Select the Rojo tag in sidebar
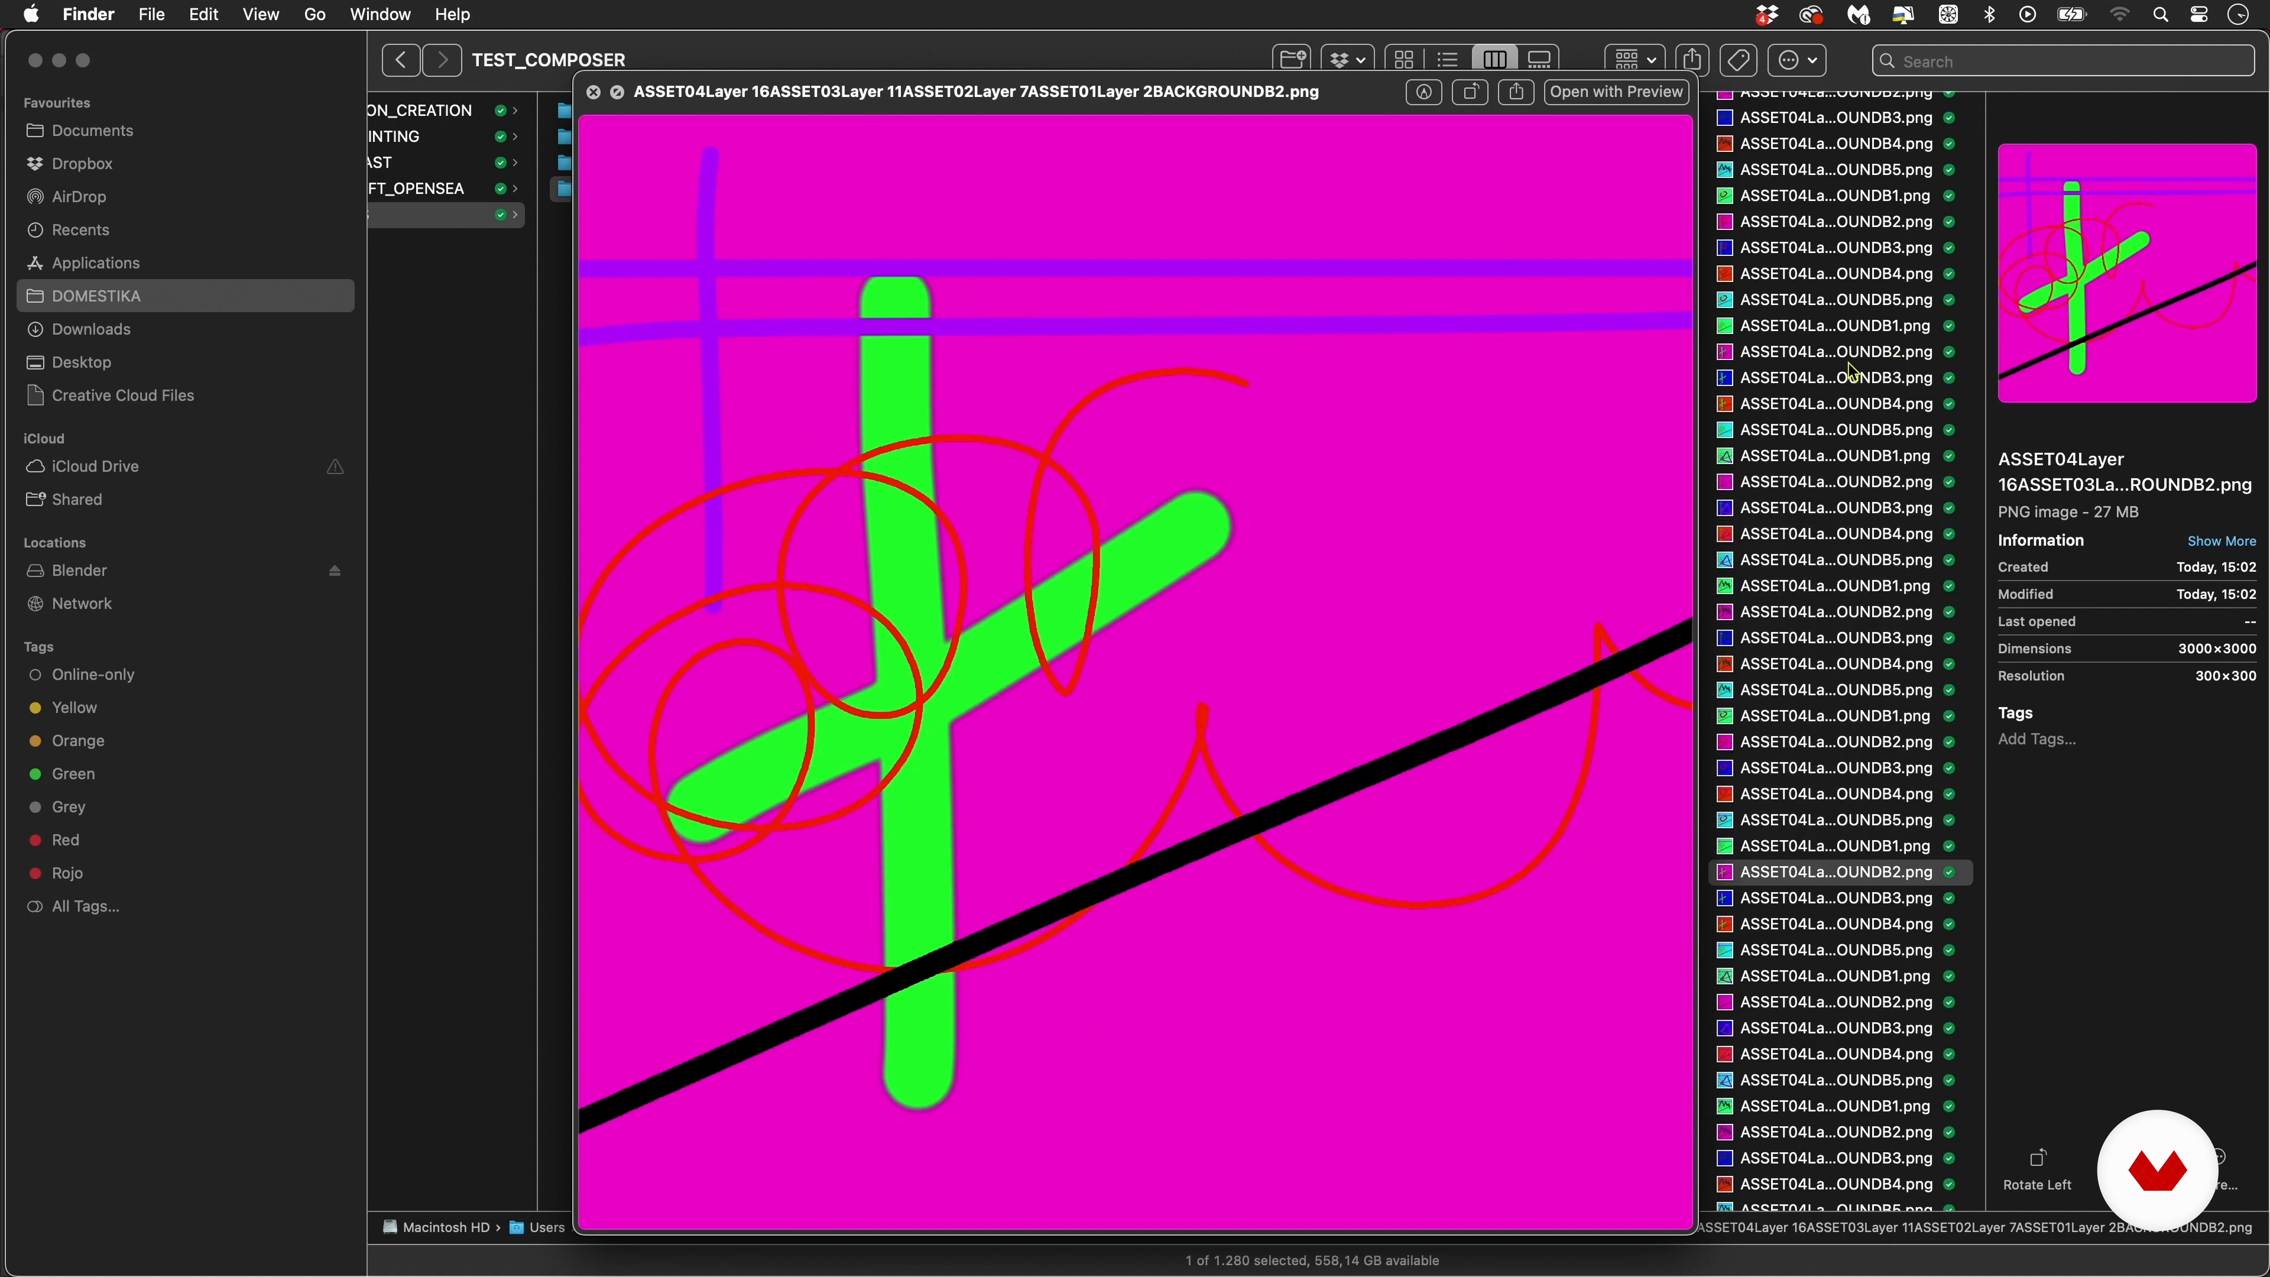The height and width of the screenshot is (1277, 2270). pyautogui.click(x=67, y=874)
